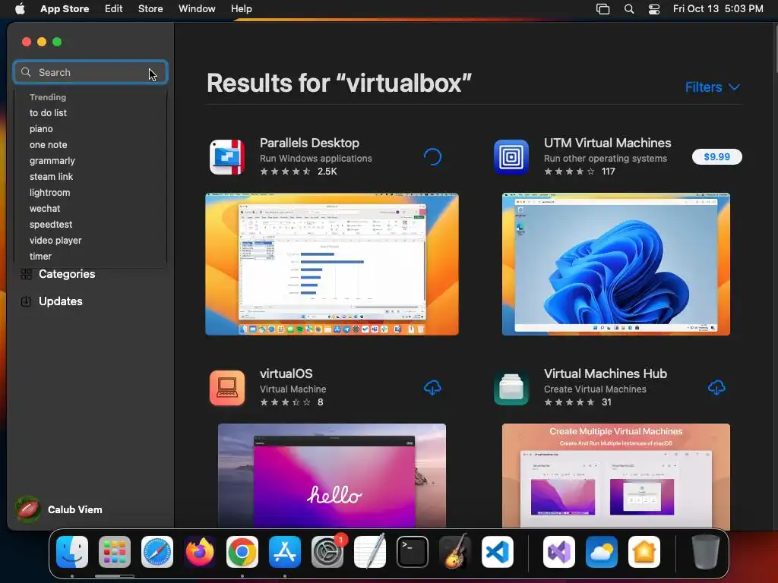Image resolution: width=778 pixels, height=583 pixels.
Task: Open the Trash in the dock
Action: [706, 552]
